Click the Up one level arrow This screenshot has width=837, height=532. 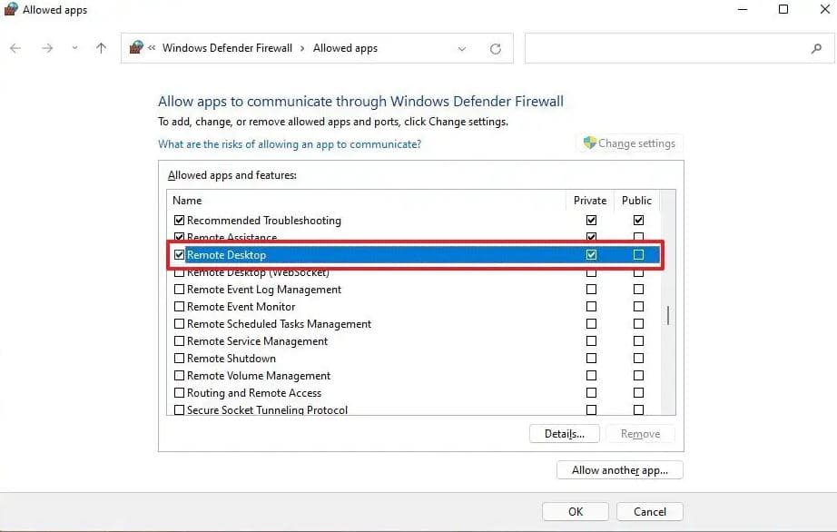click(101, 49)
